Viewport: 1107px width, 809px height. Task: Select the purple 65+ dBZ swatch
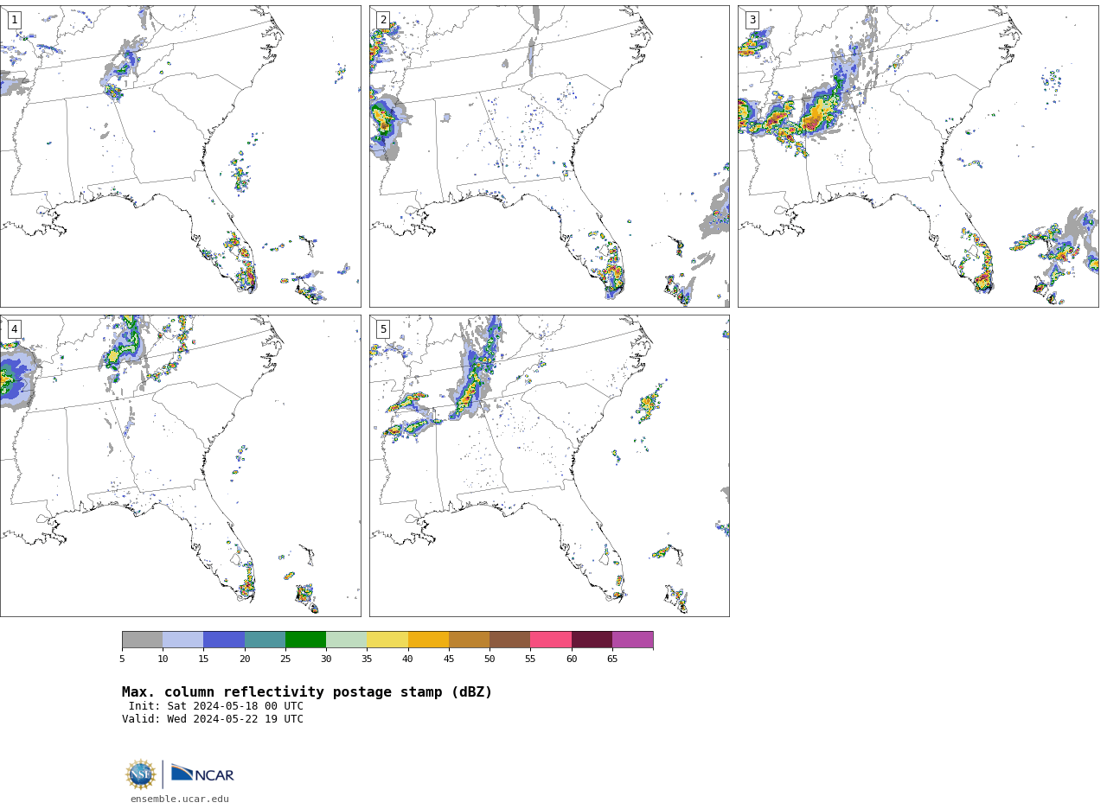click(x=632, y=640)
